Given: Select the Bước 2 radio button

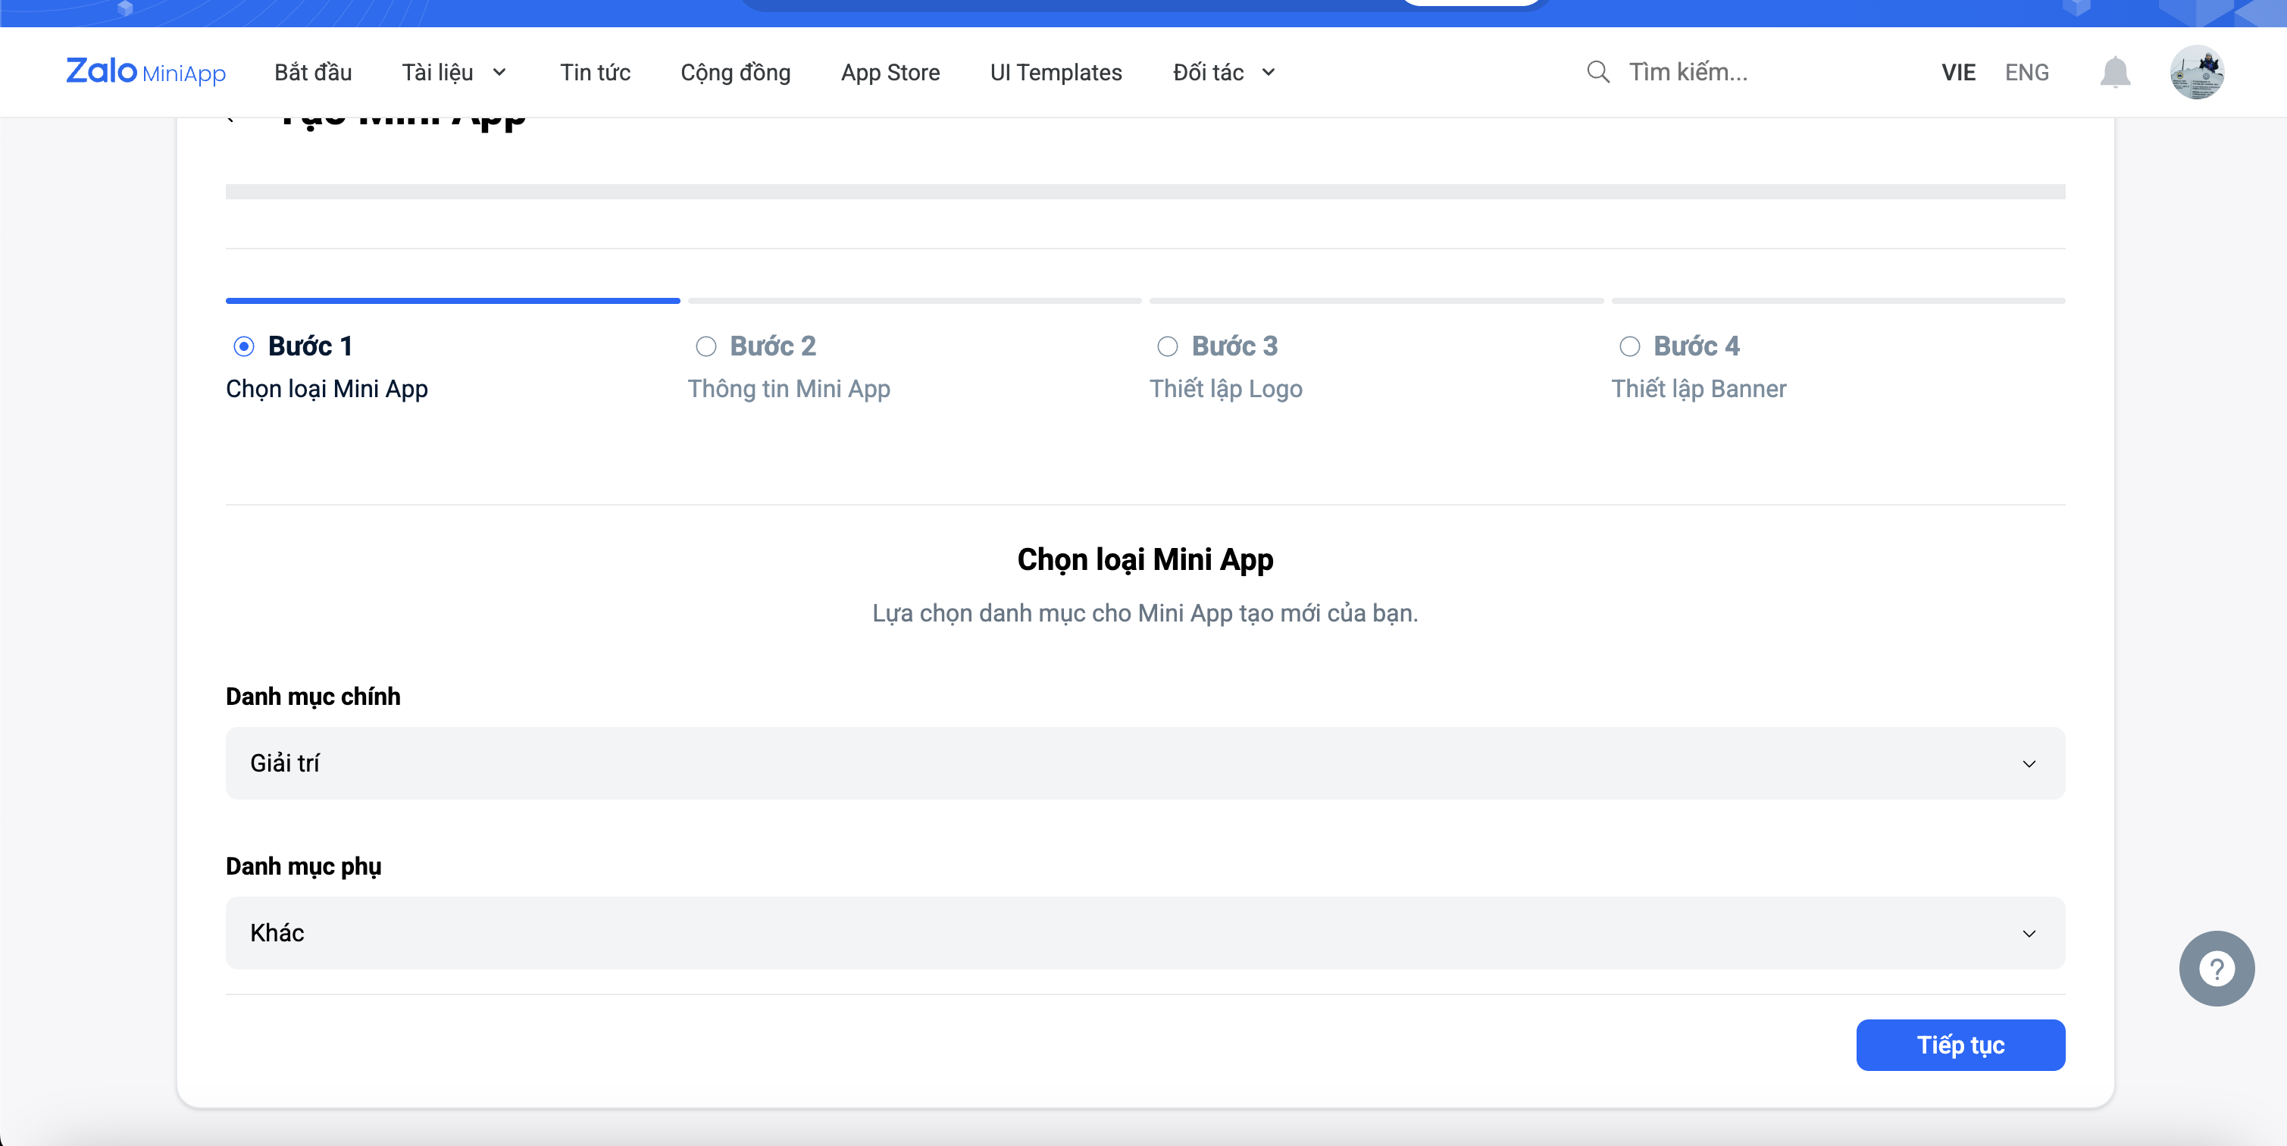Looking at the screenshot, I should pos(705,346).
